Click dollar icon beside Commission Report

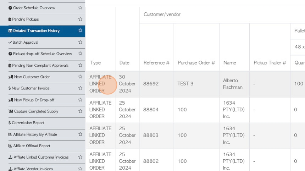point(10,123)
